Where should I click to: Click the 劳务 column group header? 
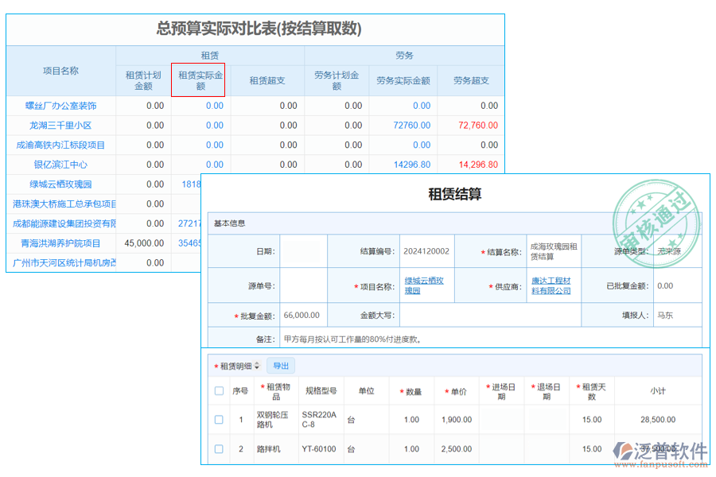(403, 56)
